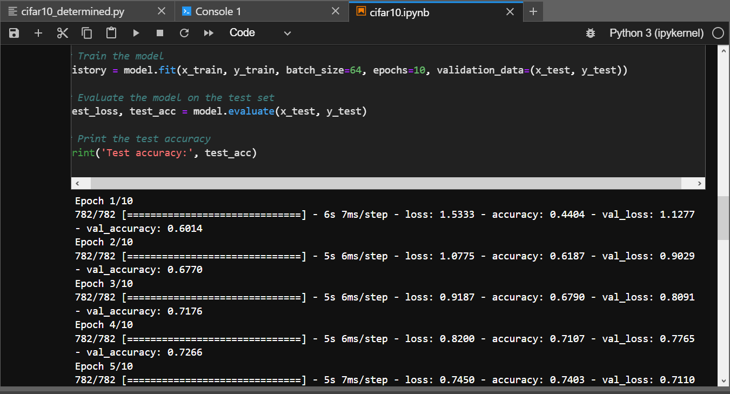
Task: Open the cell type dropdown showing Code
Action: (x=259, y=32)
